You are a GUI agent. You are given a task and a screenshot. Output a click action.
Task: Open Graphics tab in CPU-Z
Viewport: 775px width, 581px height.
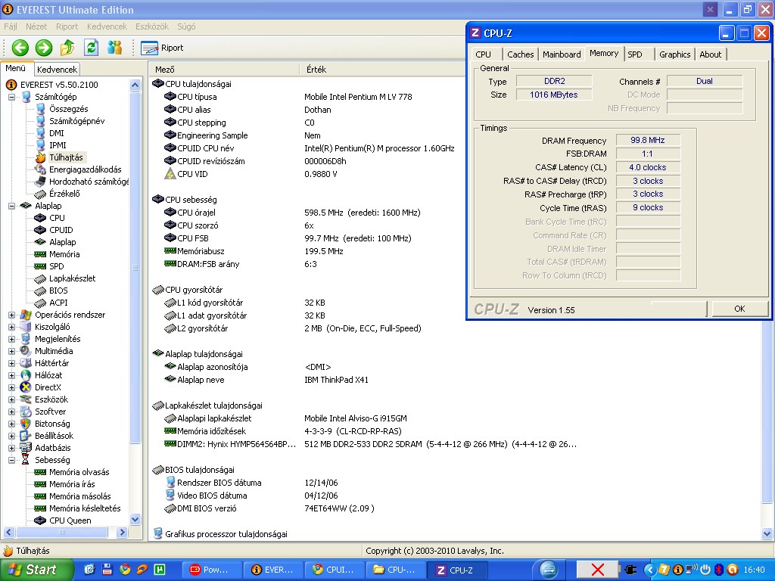[674, 54]
